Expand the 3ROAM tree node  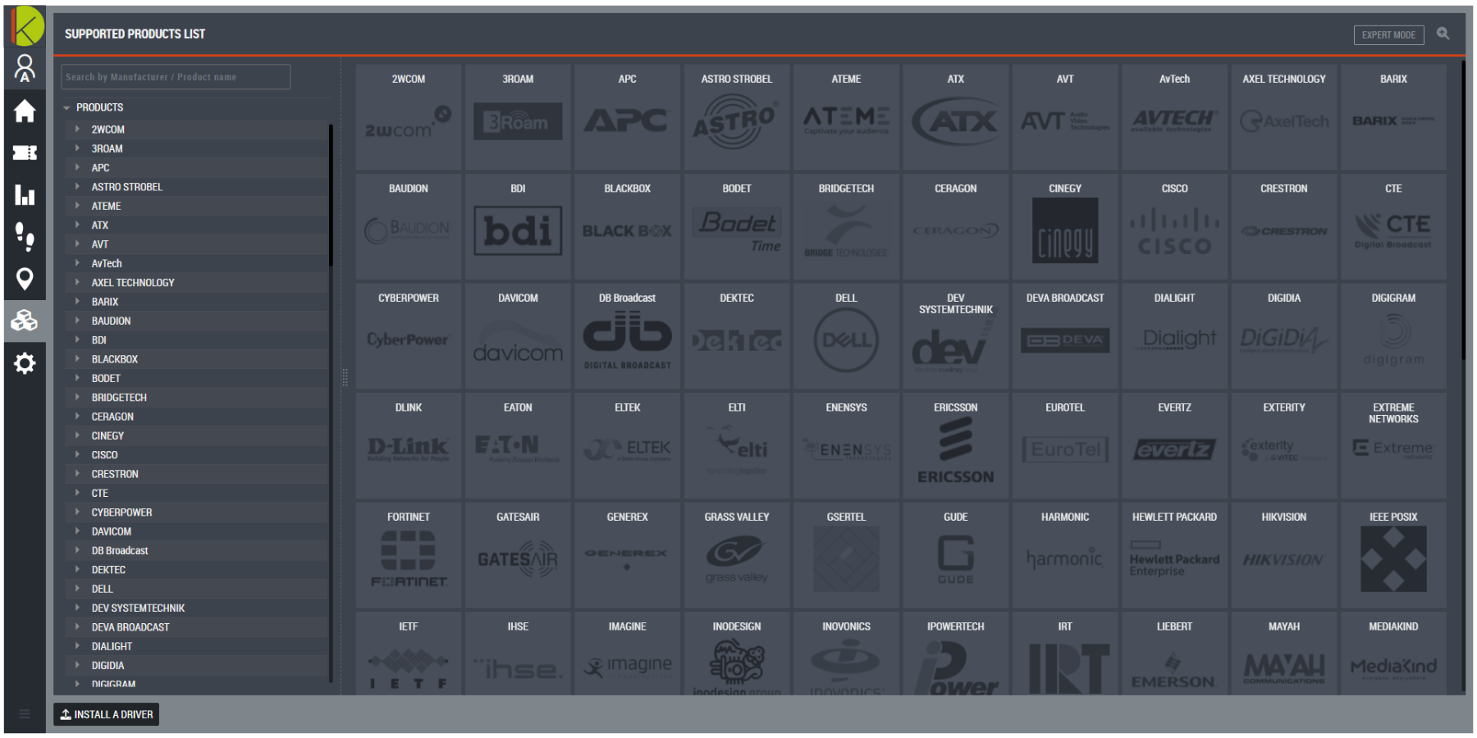(x=77, y=148)
